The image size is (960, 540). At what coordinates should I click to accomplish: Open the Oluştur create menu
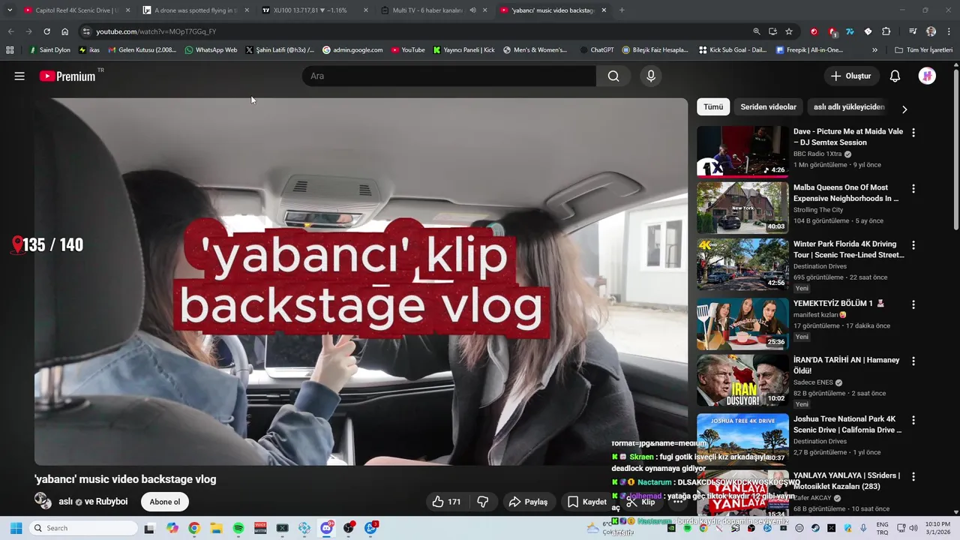850,76
